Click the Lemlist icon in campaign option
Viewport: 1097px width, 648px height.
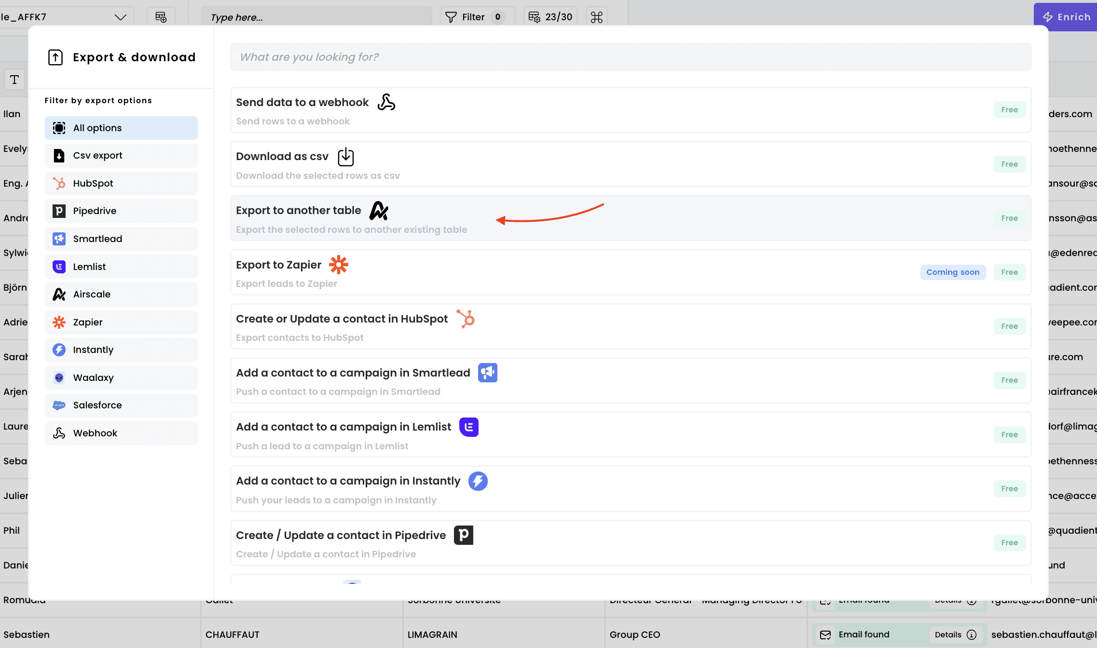click(468, 427)
